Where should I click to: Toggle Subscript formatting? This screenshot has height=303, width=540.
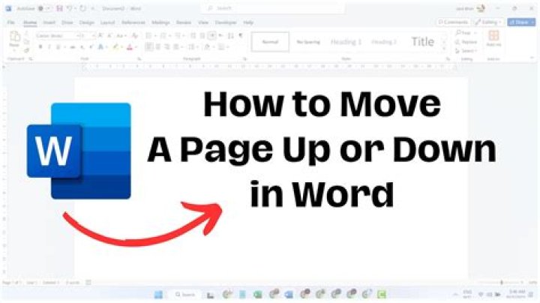point(82,46)
